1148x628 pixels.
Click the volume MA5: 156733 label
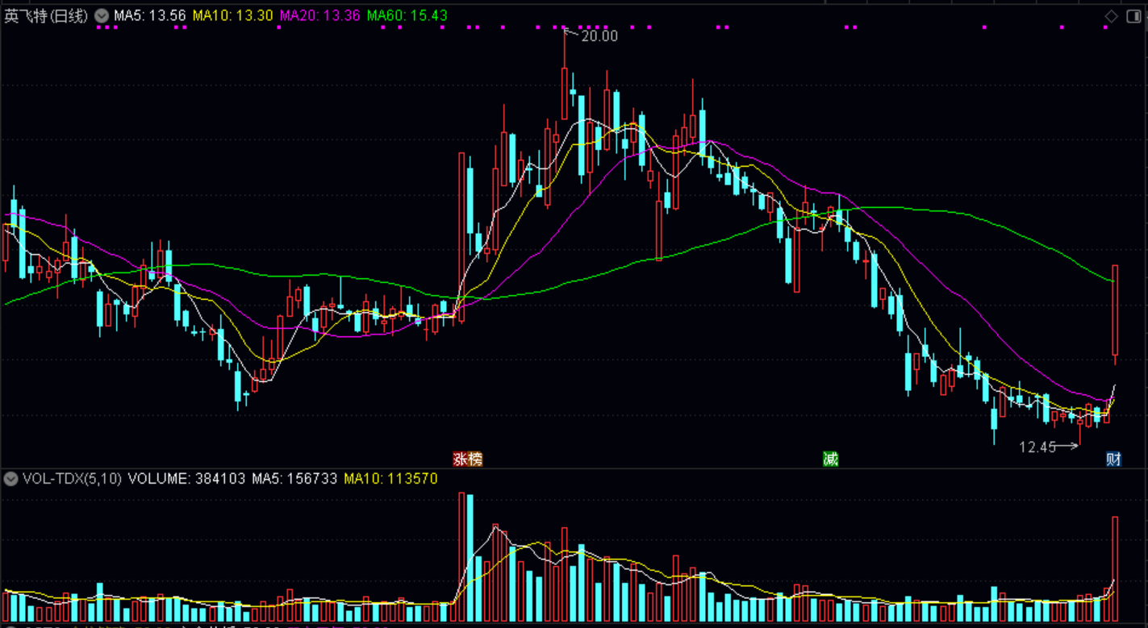(x=294, y=479)
